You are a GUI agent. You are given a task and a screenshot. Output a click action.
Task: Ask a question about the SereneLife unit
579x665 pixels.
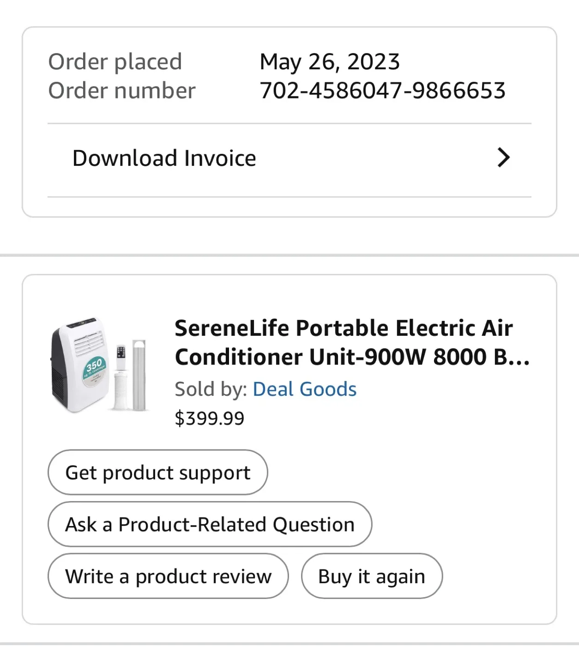coord(210,524)
